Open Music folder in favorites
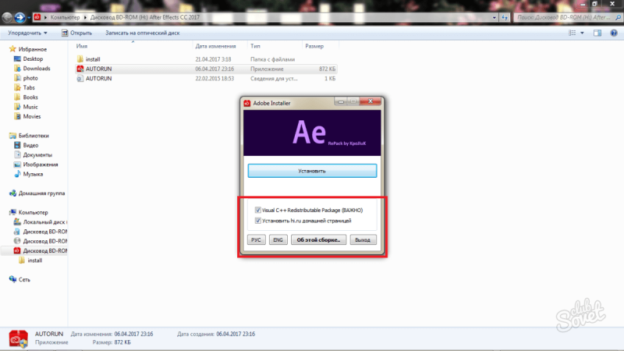The image size is (624, 351). [30, 107]
